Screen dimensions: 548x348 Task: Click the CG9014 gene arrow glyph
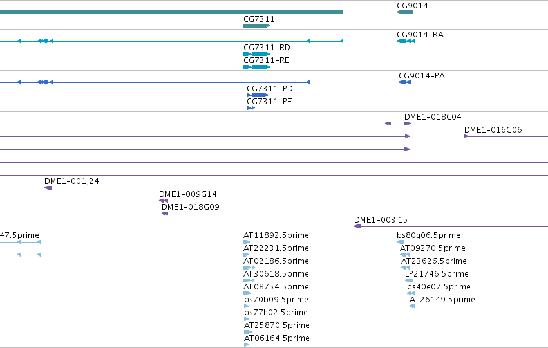pyautogui.click(x=405, y=12)
